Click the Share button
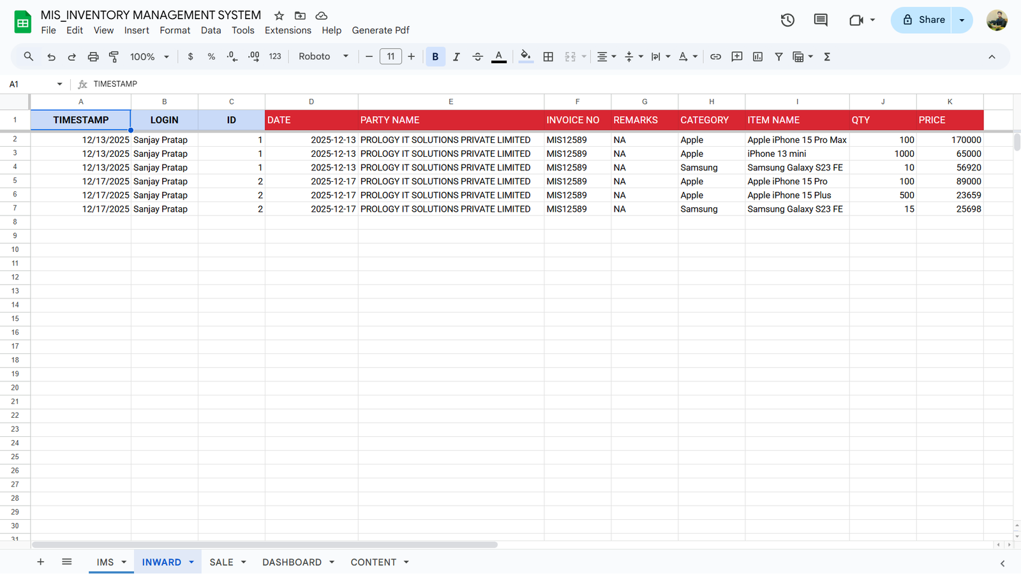The image size is (1021, 574). pos(922,20)
